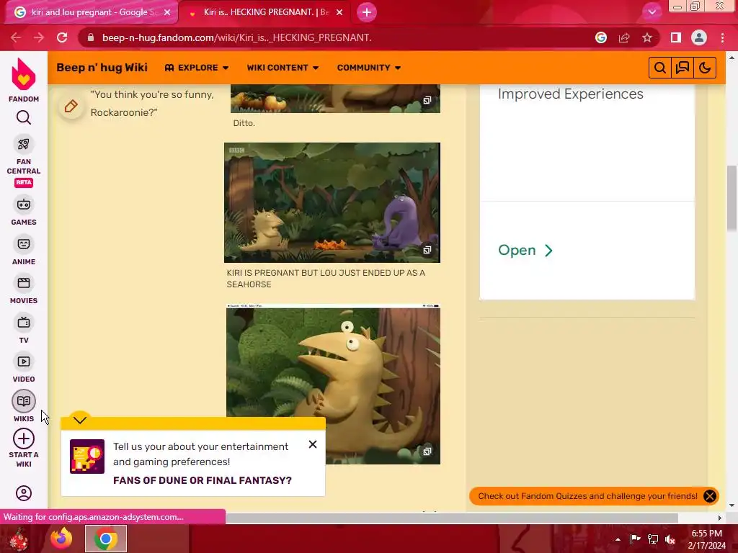Image resolution: width=738 pixels, height=553 pixels.
Task: Go forward in browser history
Action: tap(39, 37)
